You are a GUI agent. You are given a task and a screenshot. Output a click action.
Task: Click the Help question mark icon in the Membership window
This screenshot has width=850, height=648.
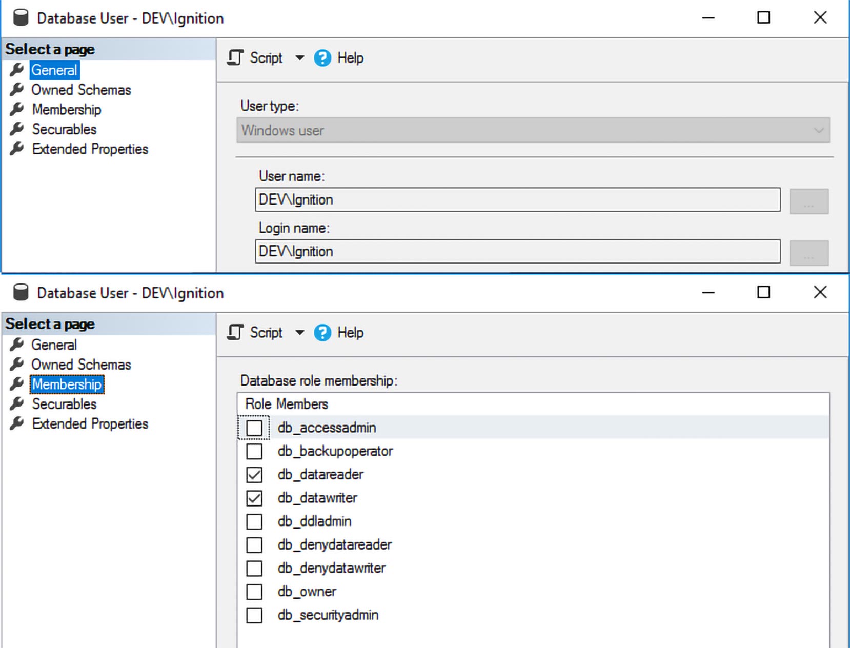pos(322,333)
